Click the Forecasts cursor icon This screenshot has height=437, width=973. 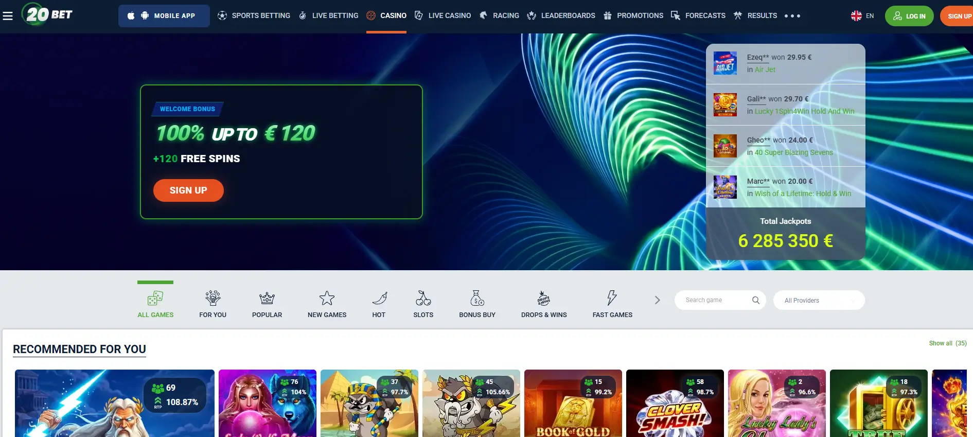pyautogui.click(x=676, y=16)
